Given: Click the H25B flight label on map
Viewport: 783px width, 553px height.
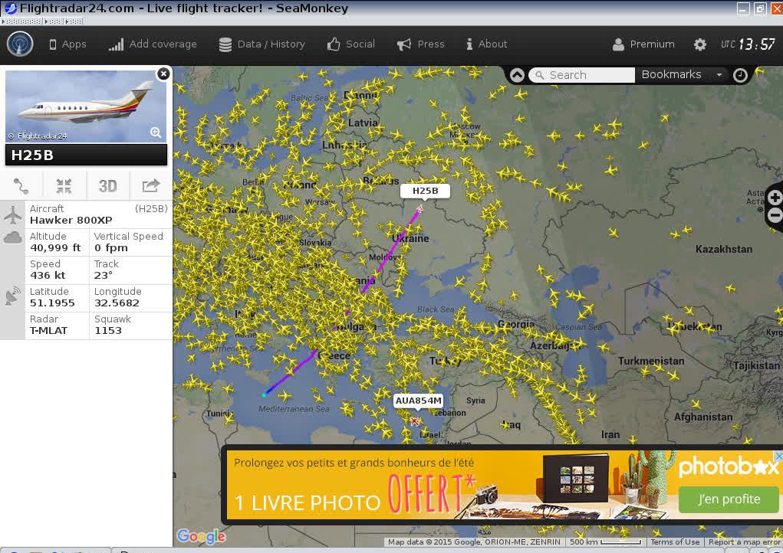Looking at the screenshot, I should (x=425, y=191).
